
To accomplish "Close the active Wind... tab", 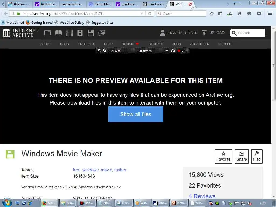I will pyautogui.click(x=190, y=4).
